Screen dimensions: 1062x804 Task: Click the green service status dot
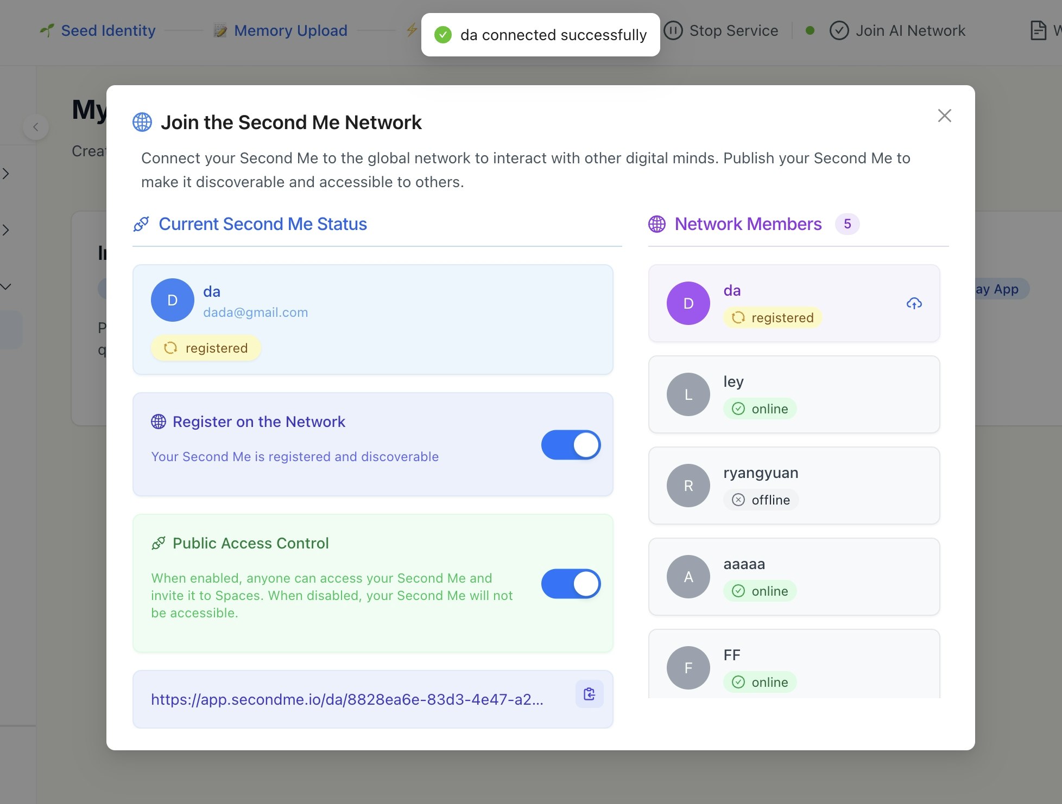pos(810,30)
